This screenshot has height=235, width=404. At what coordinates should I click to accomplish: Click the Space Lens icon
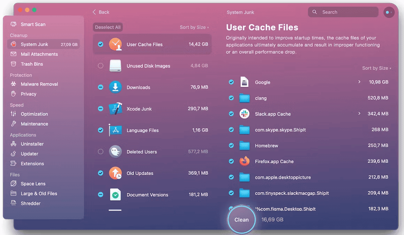pos(13,183)
